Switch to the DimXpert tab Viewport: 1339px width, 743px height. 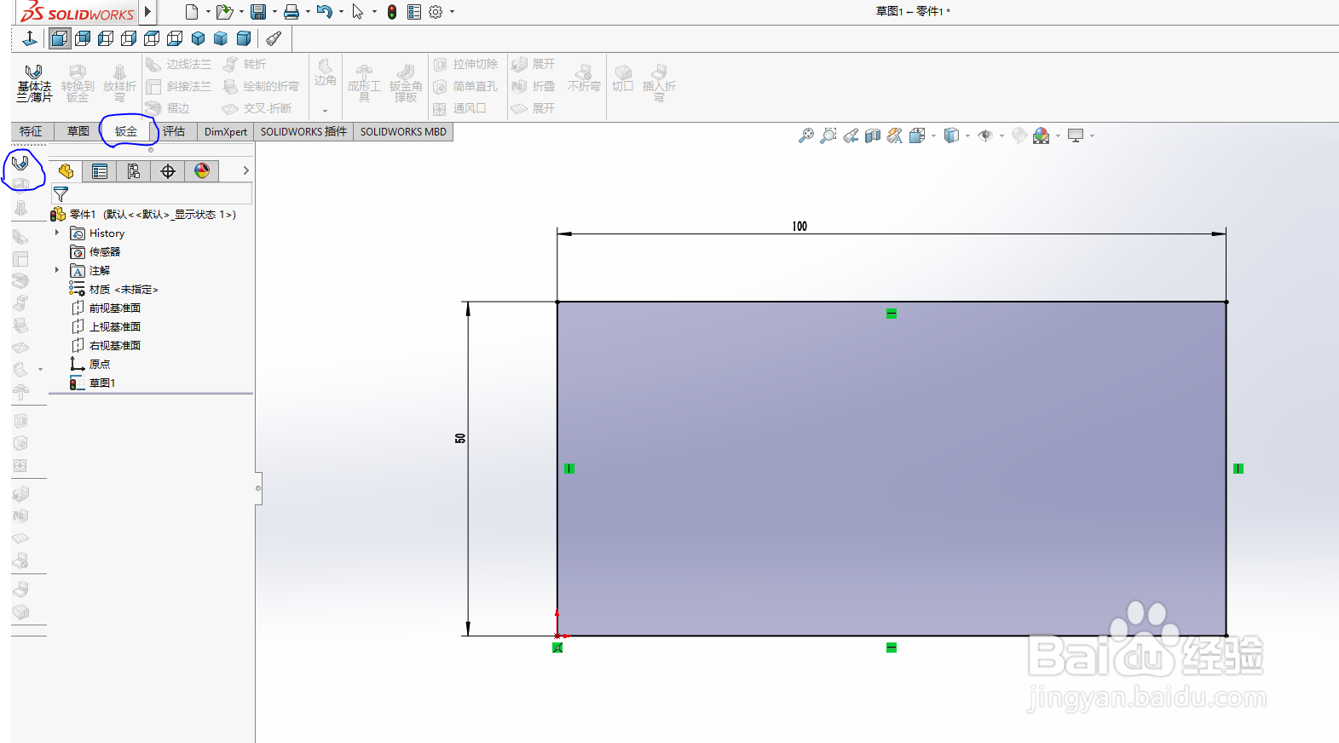pyautogui.click(x=226, y=131)
